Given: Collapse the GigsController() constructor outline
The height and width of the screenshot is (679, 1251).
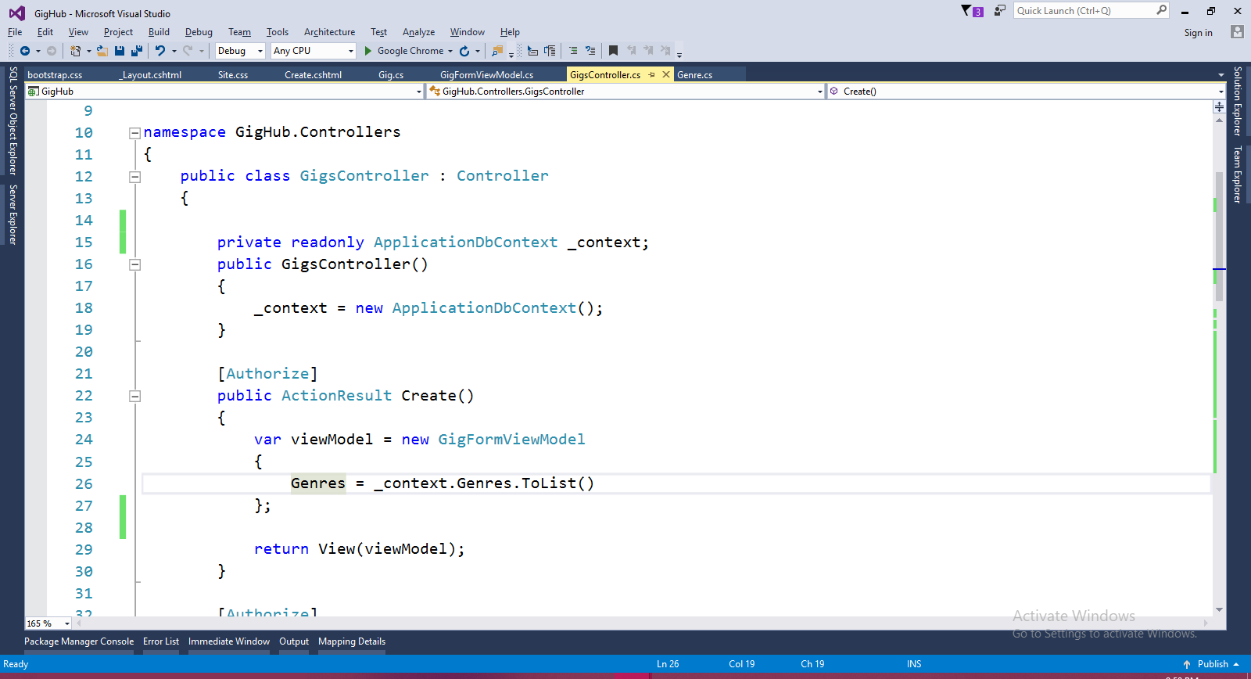Looking at the screenshot, I should pyautogui.click(x=134, y=264).
